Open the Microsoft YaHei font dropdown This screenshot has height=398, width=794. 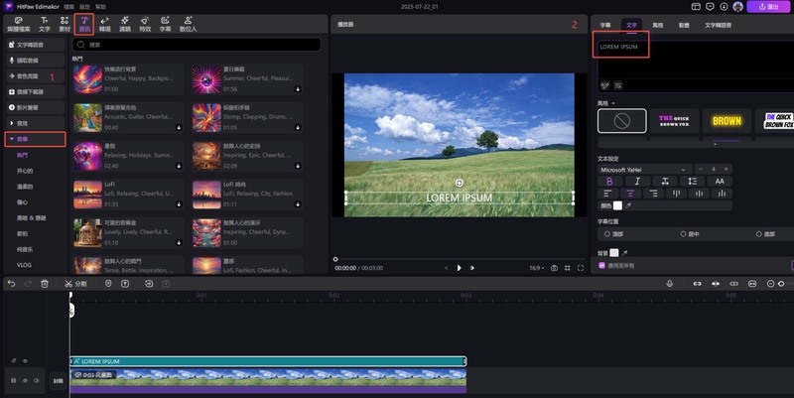coord(643,169)
